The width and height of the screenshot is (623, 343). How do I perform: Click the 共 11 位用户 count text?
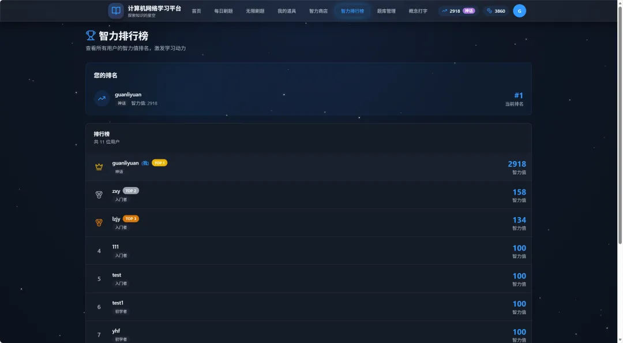point(107,142)
